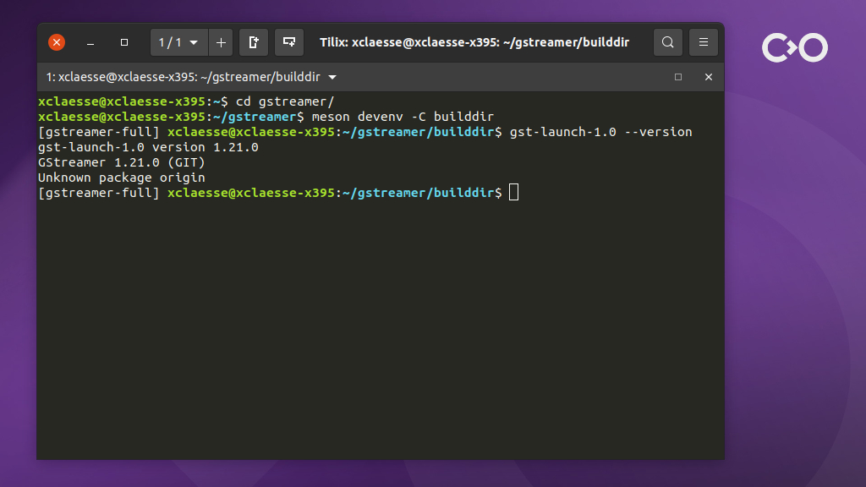
Task: Close the Tilix window red button
Action: [x=57, y=42]
